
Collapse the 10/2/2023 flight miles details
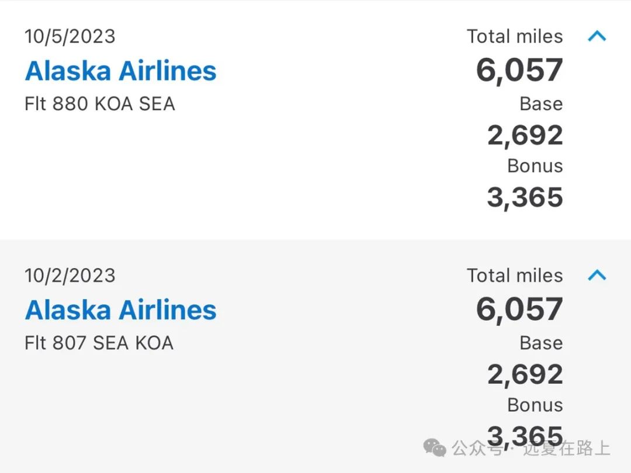tap(597, 275)
